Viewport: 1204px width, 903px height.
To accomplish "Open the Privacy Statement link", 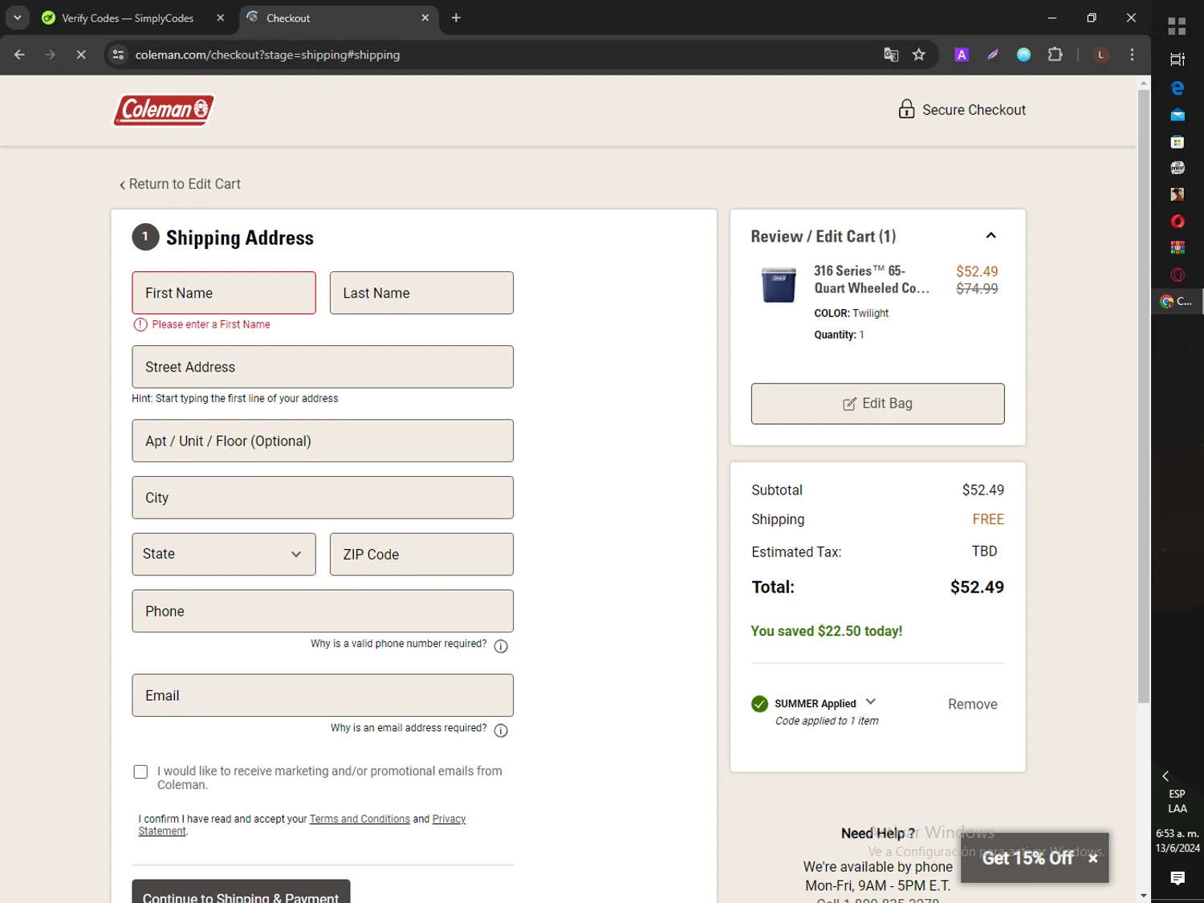I will [x=449, y=819].
